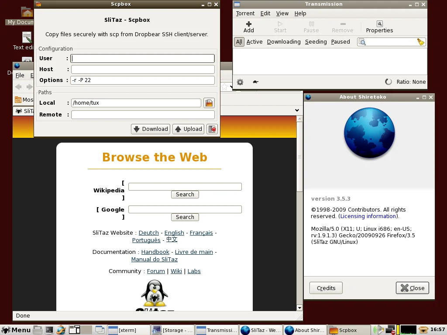Screen dimensions: 447x335
Task: Open the Torrent menu
Action: click(245, 14)
